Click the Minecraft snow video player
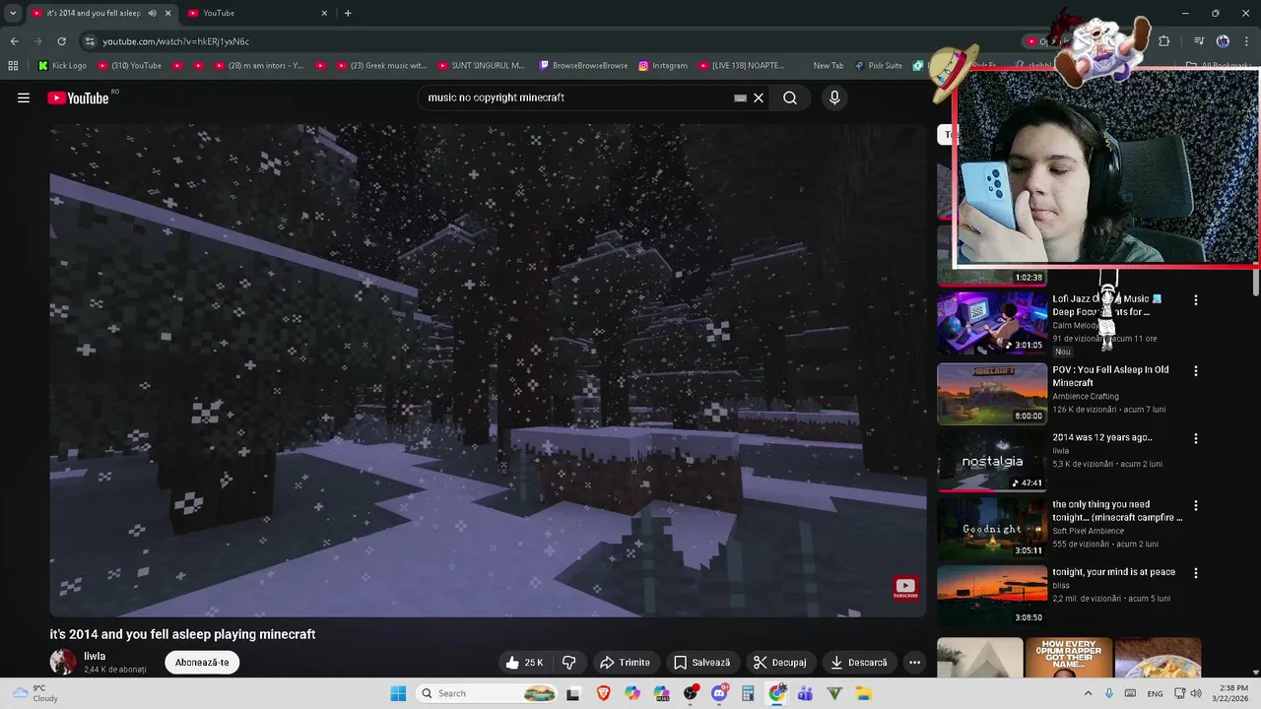This screenshot has width=1261, height=709. 488,370
